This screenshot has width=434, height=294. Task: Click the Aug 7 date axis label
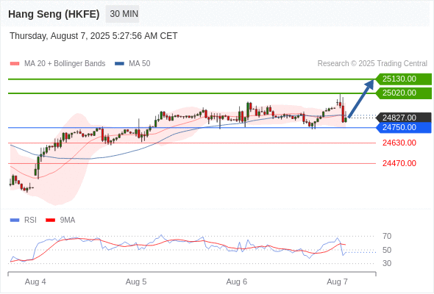tap(337, 282)
